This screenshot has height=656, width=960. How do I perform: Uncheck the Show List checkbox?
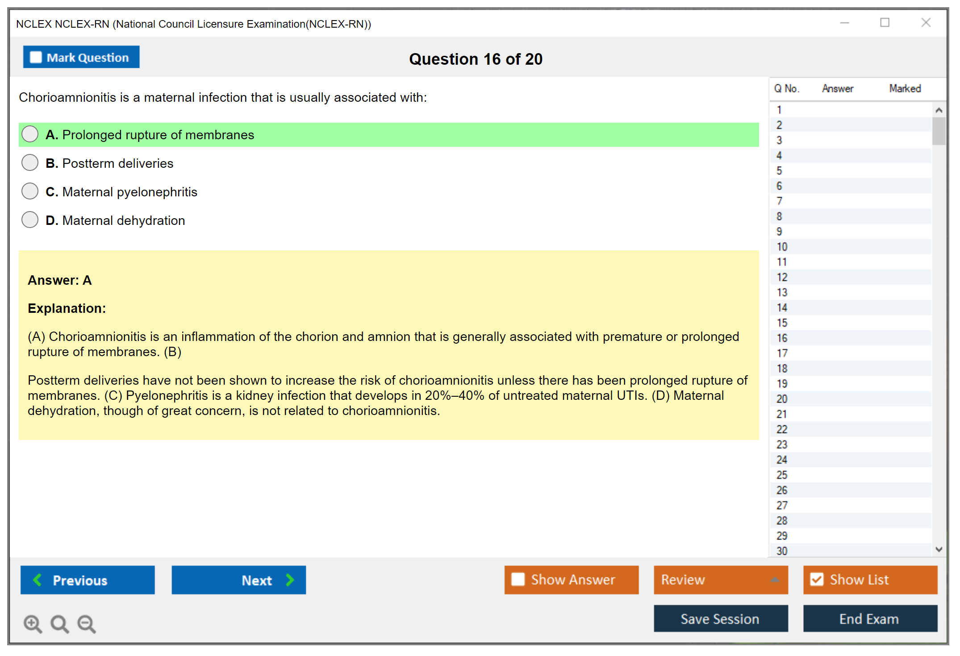817,579
